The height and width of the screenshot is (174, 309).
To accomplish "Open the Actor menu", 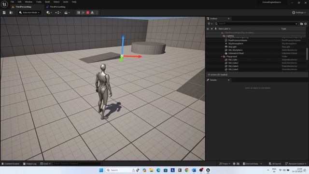I will 66,2.
